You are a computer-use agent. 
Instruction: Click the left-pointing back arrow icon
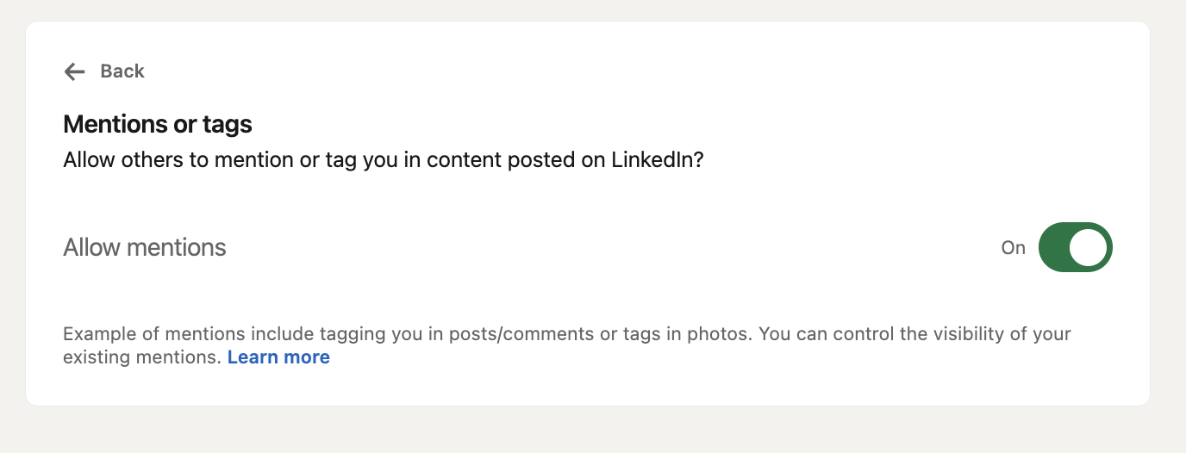(x=75, y=71)
